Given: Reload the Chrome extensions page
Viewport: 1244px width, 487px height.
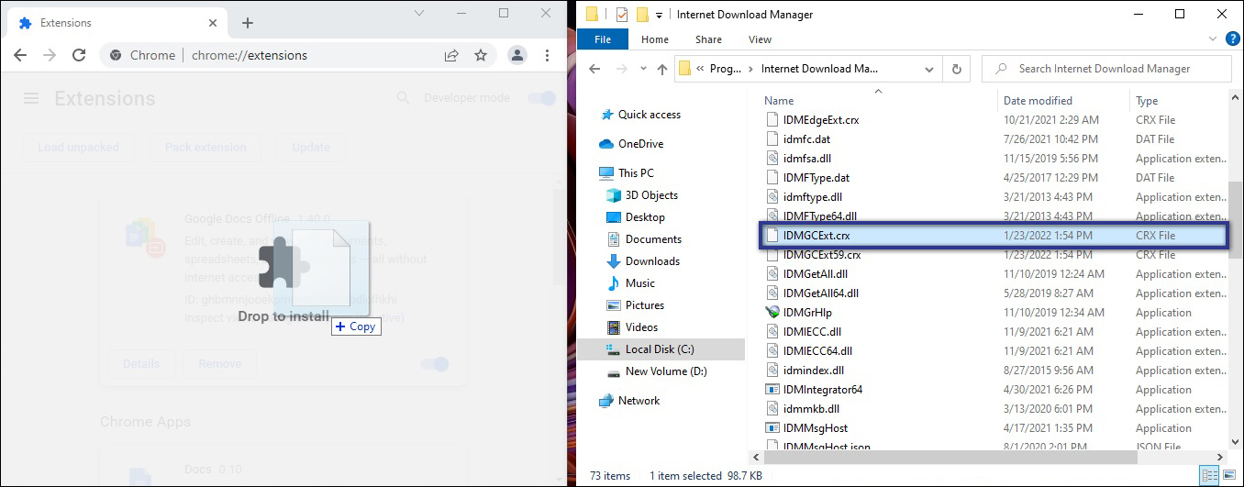Looking at the screenshot, I should (x=79, y=55).
